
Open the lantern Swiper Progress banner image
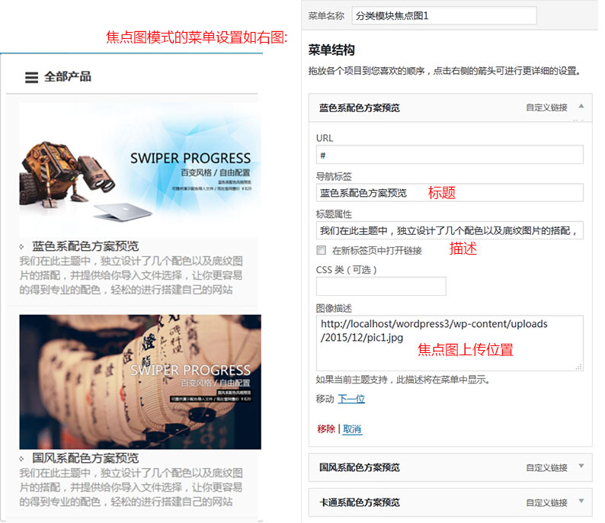(139, 381)
